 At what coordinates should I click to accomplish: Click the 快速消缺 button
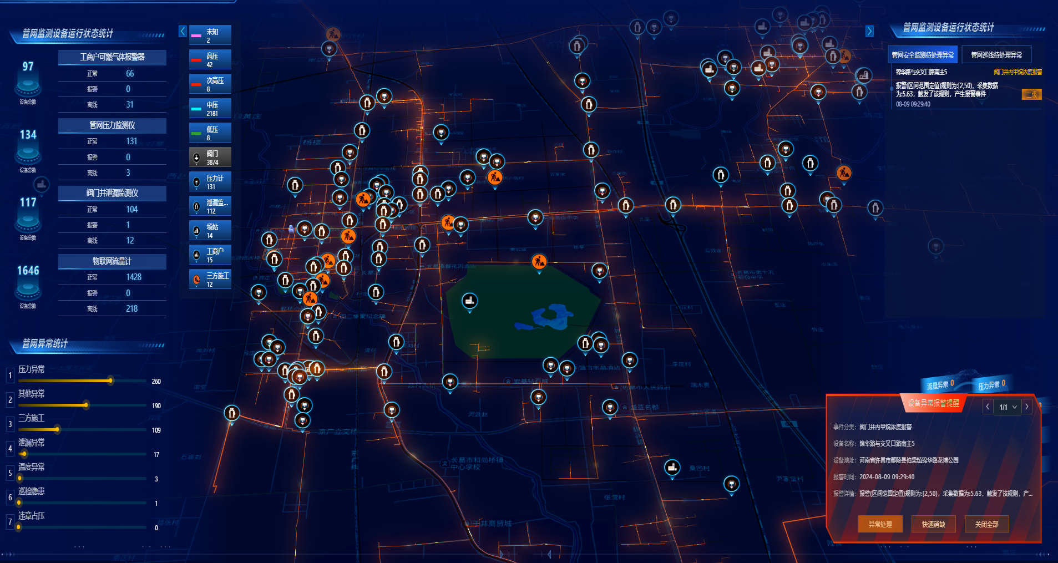click(x=933, y=524)
